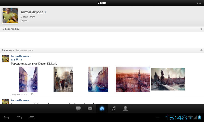Tap the birthday 9 мая 1980

click(x=28, y=17)
